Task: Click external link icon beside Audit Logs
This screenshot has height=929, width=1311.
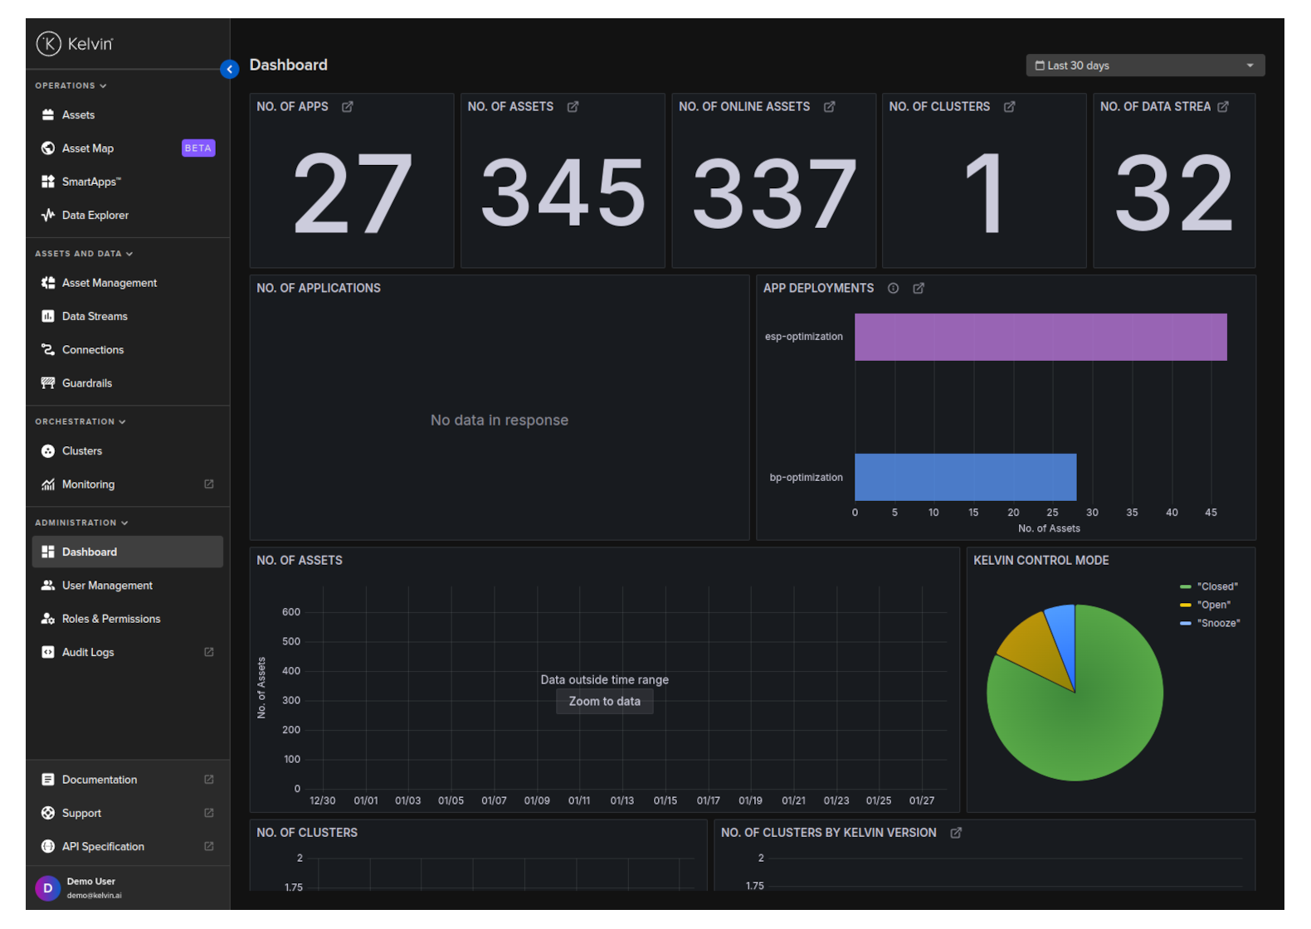Action: 209,652
